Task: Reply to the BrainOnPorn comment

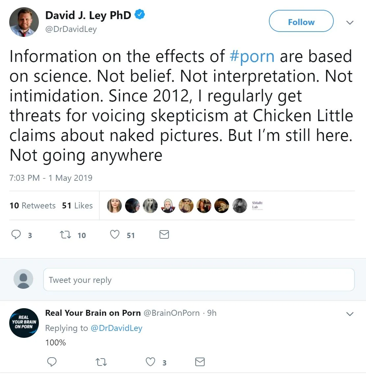Action: tap(52, 362)
